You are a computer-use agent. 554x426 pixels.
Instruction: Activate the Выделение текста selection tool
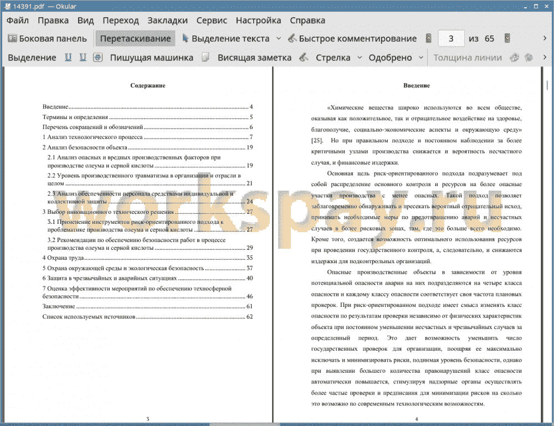pyautogui.click(x=226, y=38)
